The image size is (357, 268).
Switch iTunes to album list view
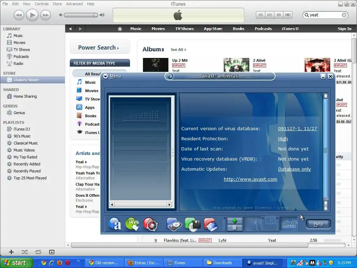click(269, 15)
